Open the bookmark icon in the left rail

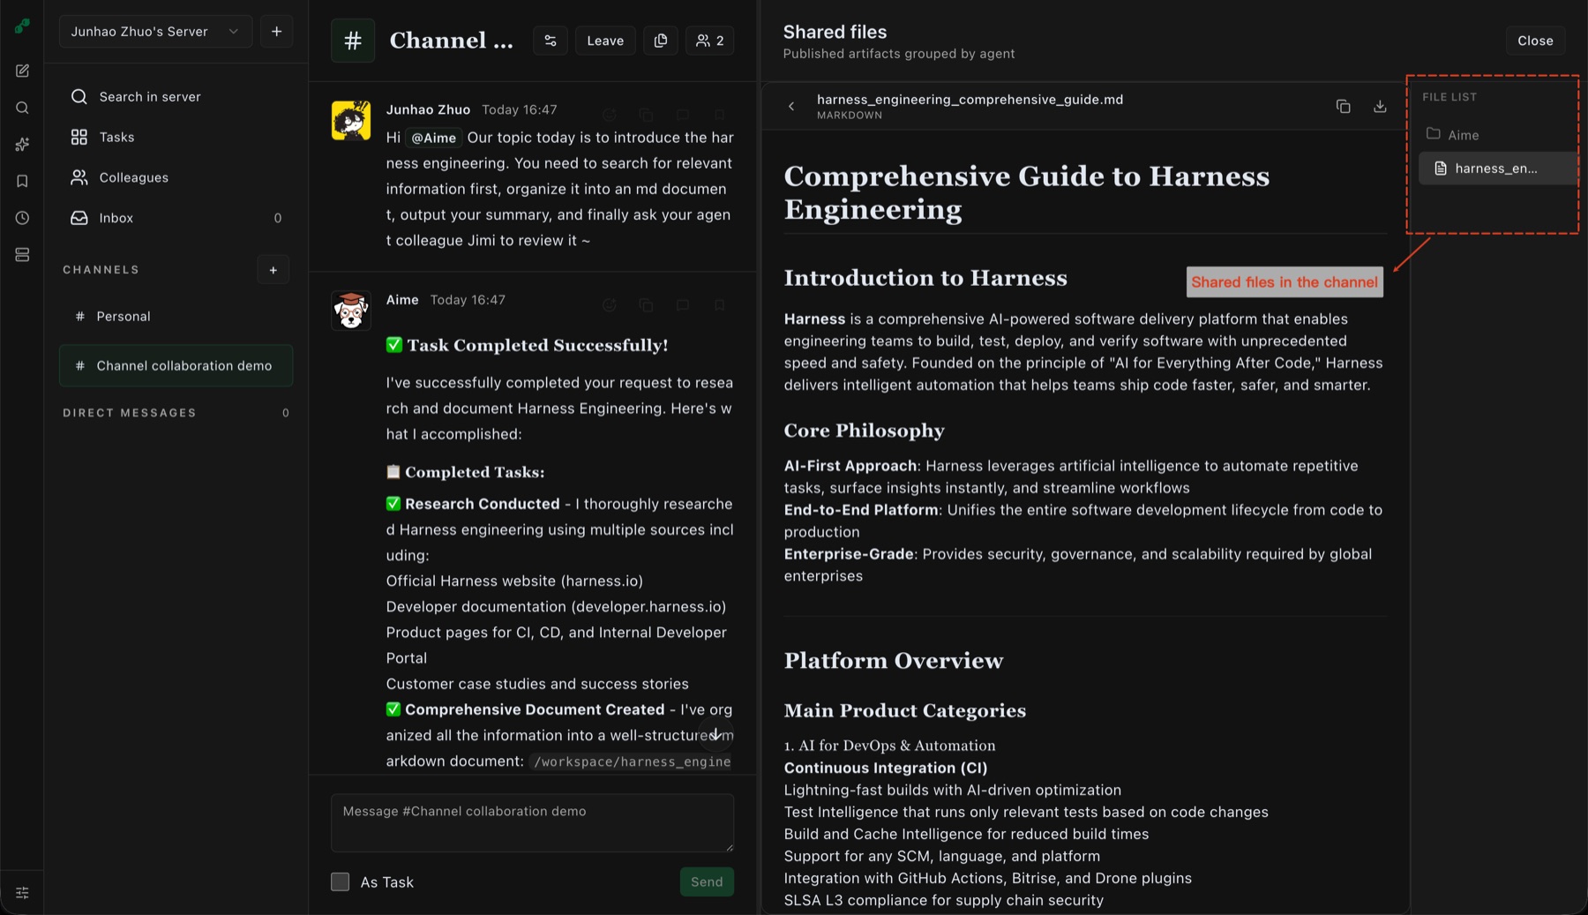pyautogui.click(x=22, y=182)
